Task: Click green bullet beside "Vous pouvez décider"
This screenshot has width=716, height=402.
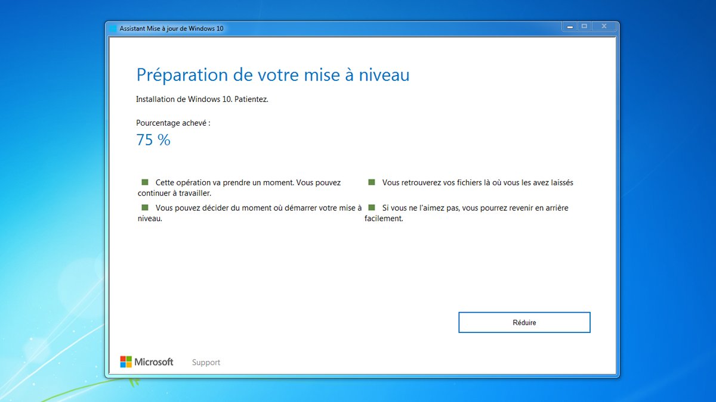Action: tap(144, 207)
